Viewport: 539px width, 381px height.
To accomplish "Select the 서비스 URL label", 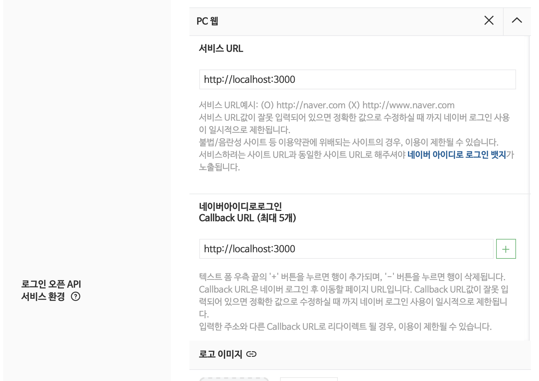I will point(221,49).
